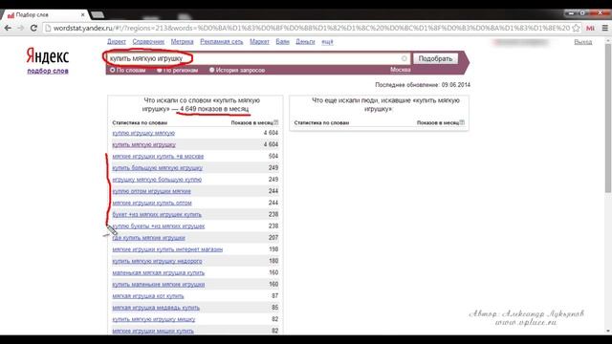Image resolution: width=612 pixels, height=344 pixels.
Task: Open keyword купить маленькие мягкие игрушки
Action: 159,285
